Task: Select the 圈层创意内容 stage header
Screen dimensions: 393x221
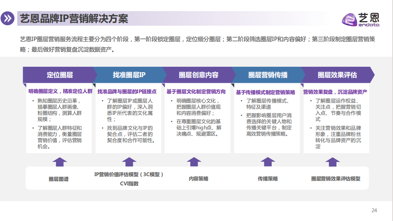Action: point(198,75)
